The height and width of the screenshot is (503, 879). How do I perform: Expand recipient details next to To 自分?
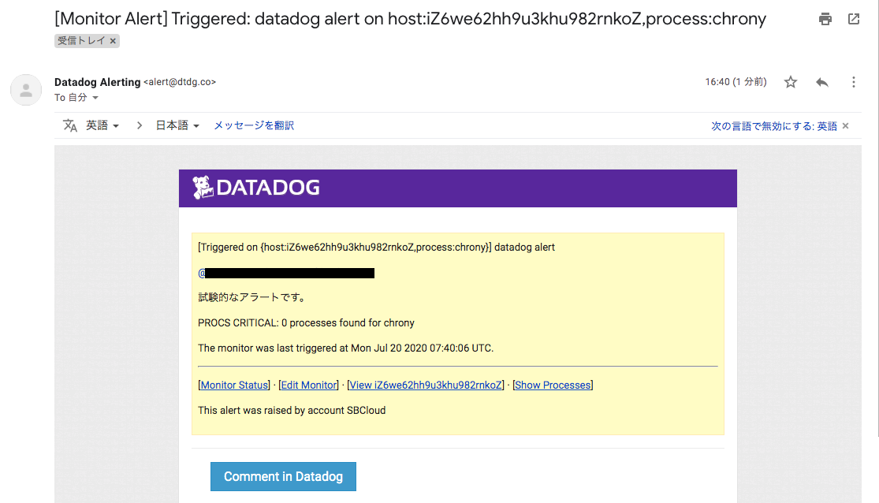tap(95, 98)
